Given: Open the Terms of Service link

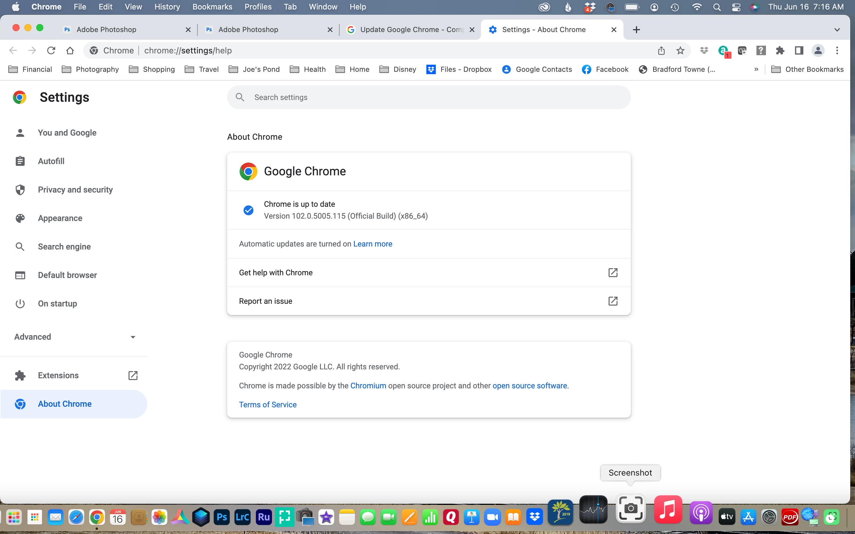Looking at the screenshot, I should point(267,404).
